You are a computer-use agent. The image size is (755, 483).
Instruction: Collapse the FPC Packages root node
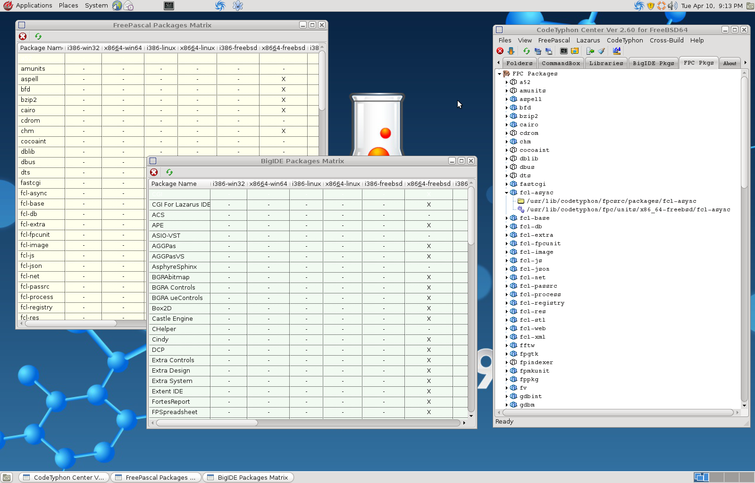point(499,74)
